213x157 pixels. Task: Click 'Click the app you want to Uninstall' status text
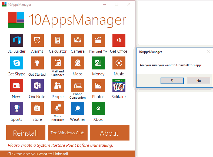38,154
